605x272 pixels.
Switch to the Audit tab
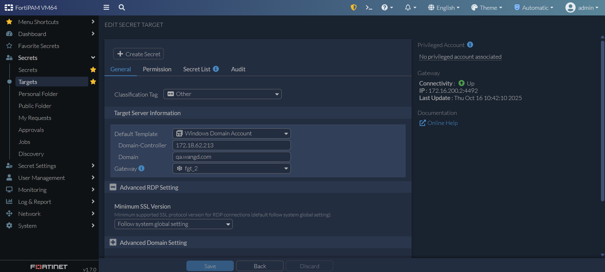[x=238, y=69]
